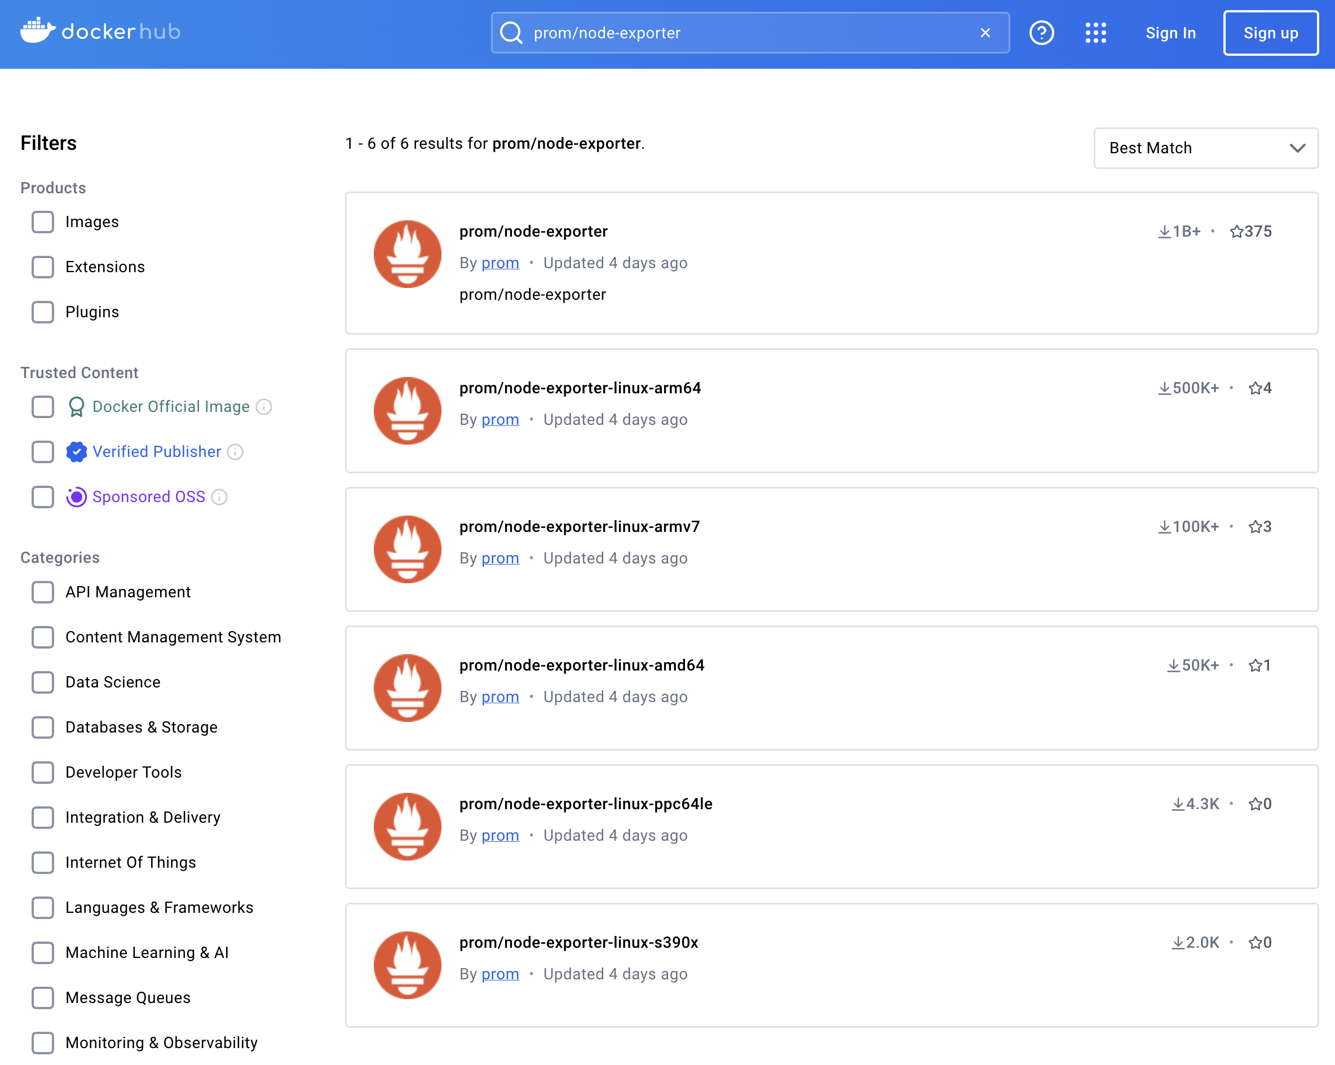Open the help question mark icon
This screenshot has width=1335, height=1065.
coord(1041,33)
